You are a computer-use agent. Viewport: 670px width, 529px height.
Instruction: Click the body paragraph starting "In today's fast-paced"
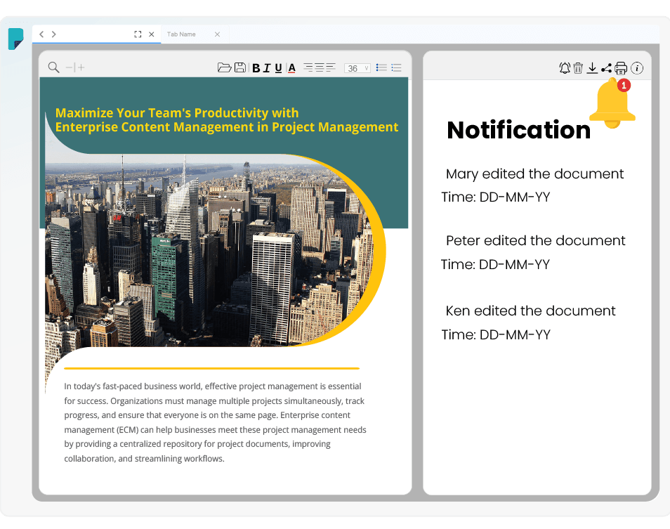pos(216,422)
